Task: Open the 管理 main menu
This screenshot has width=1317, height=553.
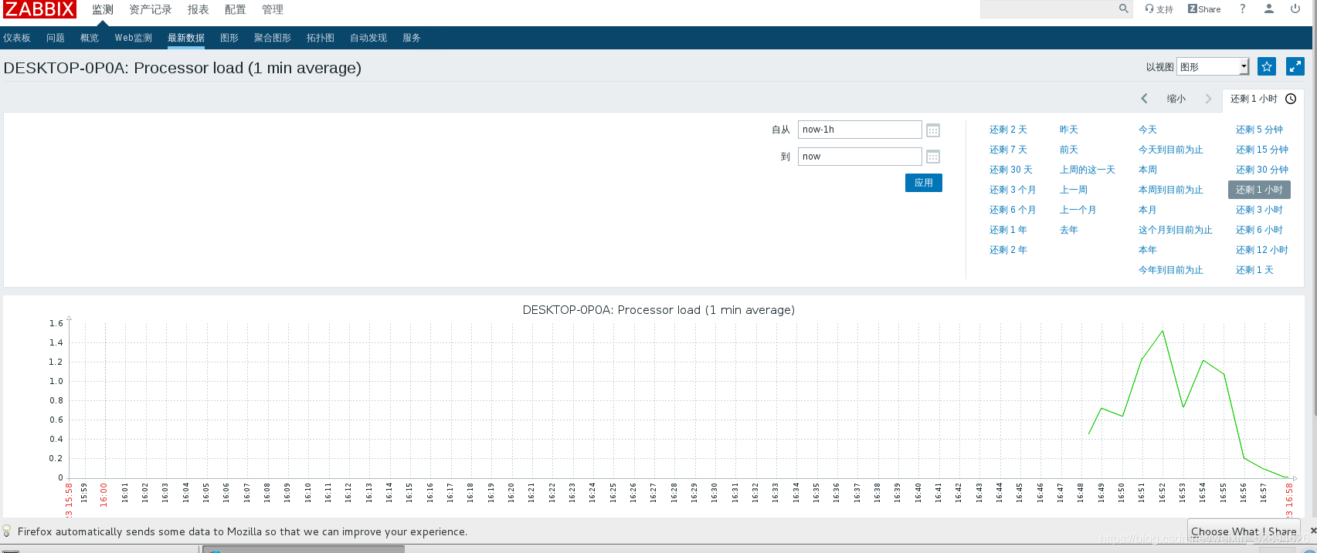Action: [x=273, y=9]
